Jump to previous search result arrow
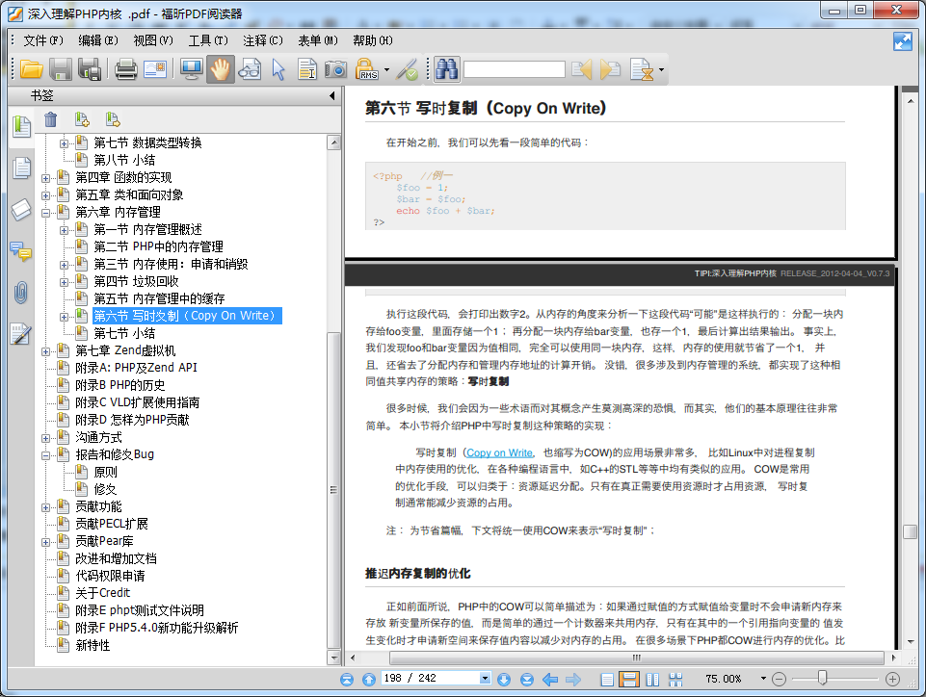926x697 pixels. (x=582, y=69)
